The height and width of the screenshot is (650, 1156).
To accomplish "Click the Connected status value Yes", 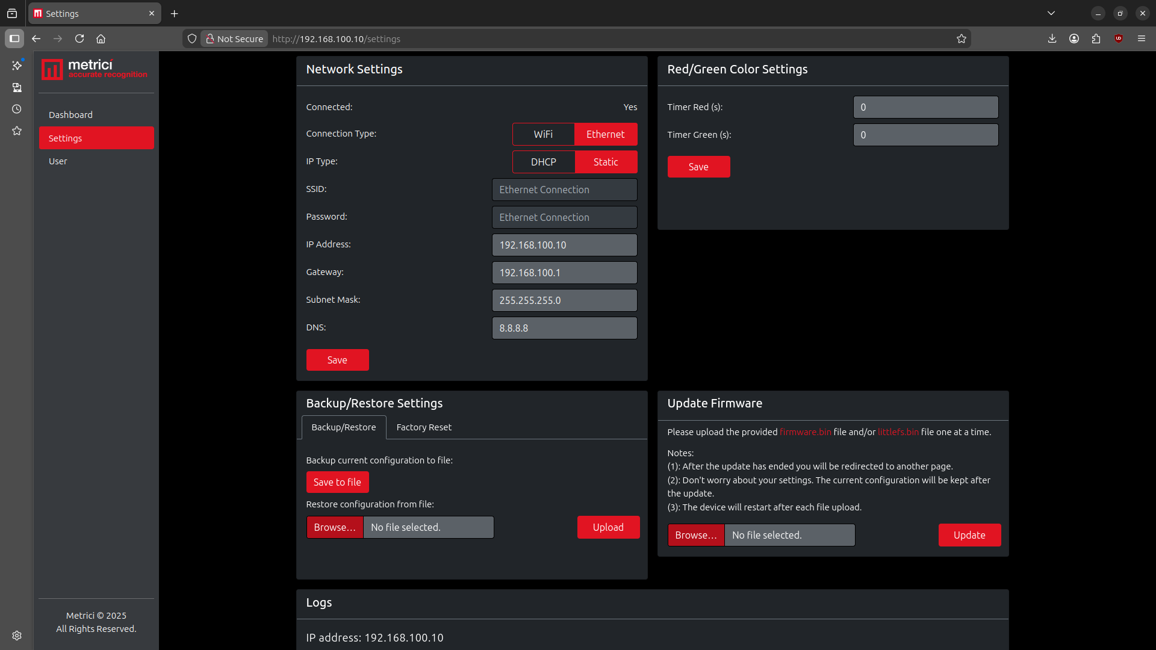I will point(630,107).
